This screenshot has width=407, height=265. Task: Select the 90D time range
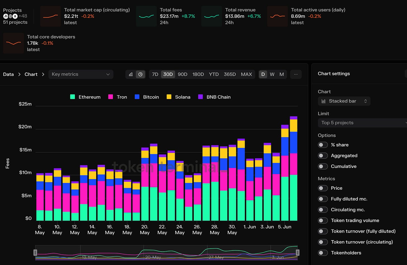click(x=183, y=74)
